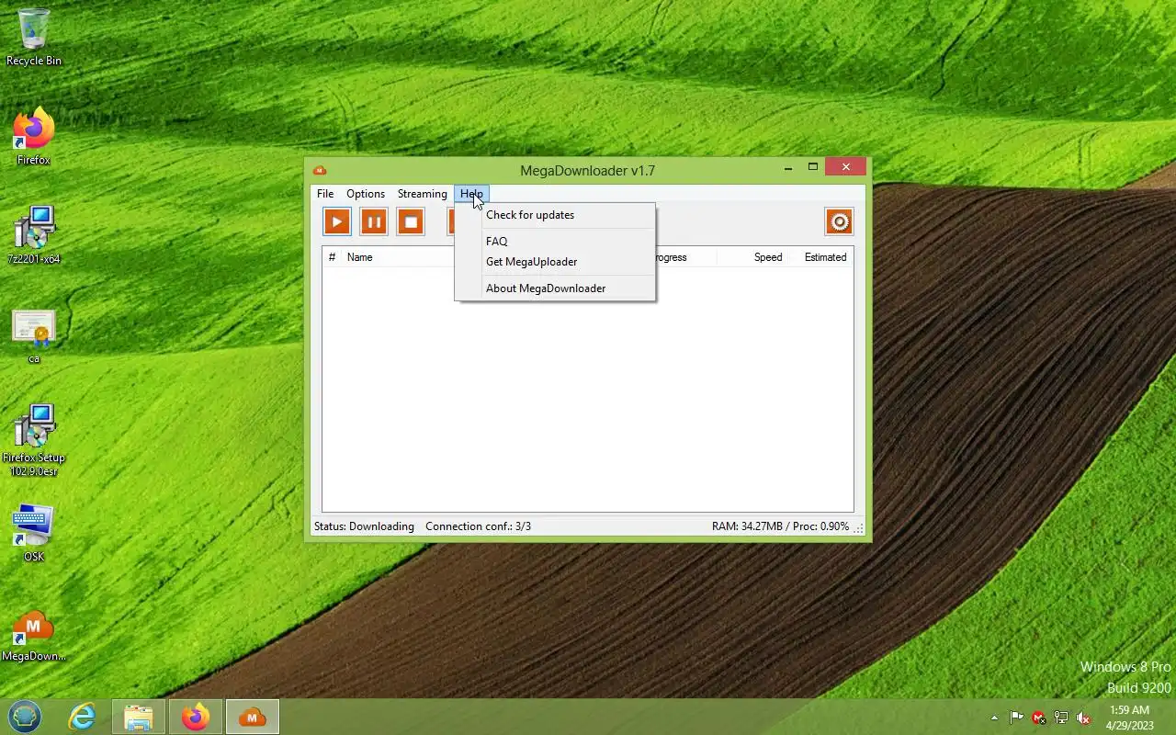1176x735 pixels.
Task: Pause downloads using the Pause toolbar button
Action: click(374, 221)
